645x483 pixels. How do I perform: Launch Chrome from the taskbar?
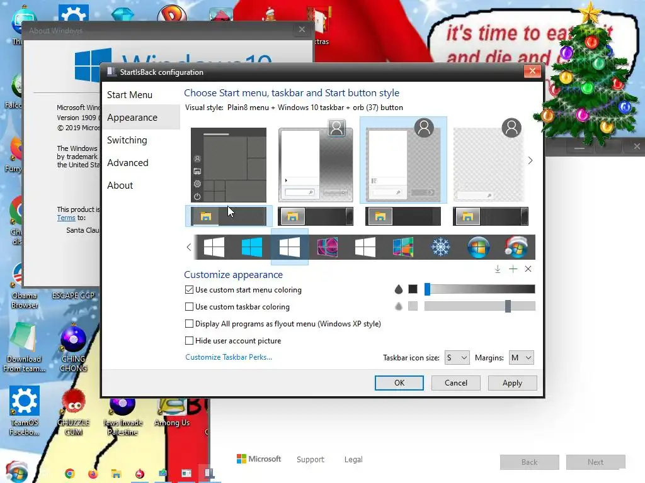pyautogui.click(x=70, y=474)
